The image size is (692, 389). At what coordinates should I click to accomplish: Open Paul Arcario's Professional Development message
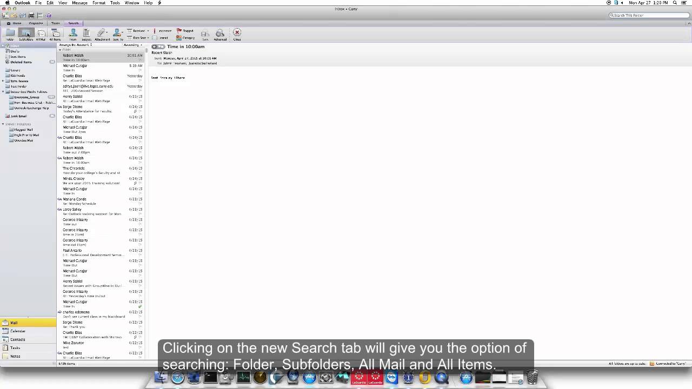pyautogui.click(x=101, y=253)
